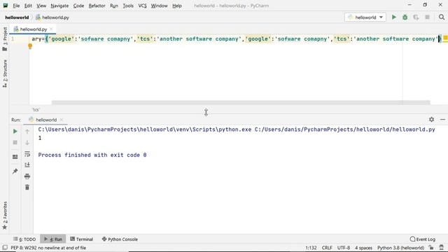Click the memory indicator icon in status bar

442,247
